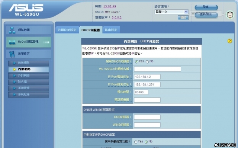
Task: Switch to the 內網位址設定 tab
Action: point(67,30)
